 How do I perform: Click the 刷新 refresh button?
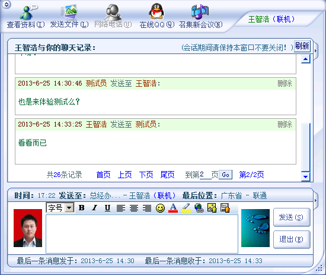(x=302, y=46)
